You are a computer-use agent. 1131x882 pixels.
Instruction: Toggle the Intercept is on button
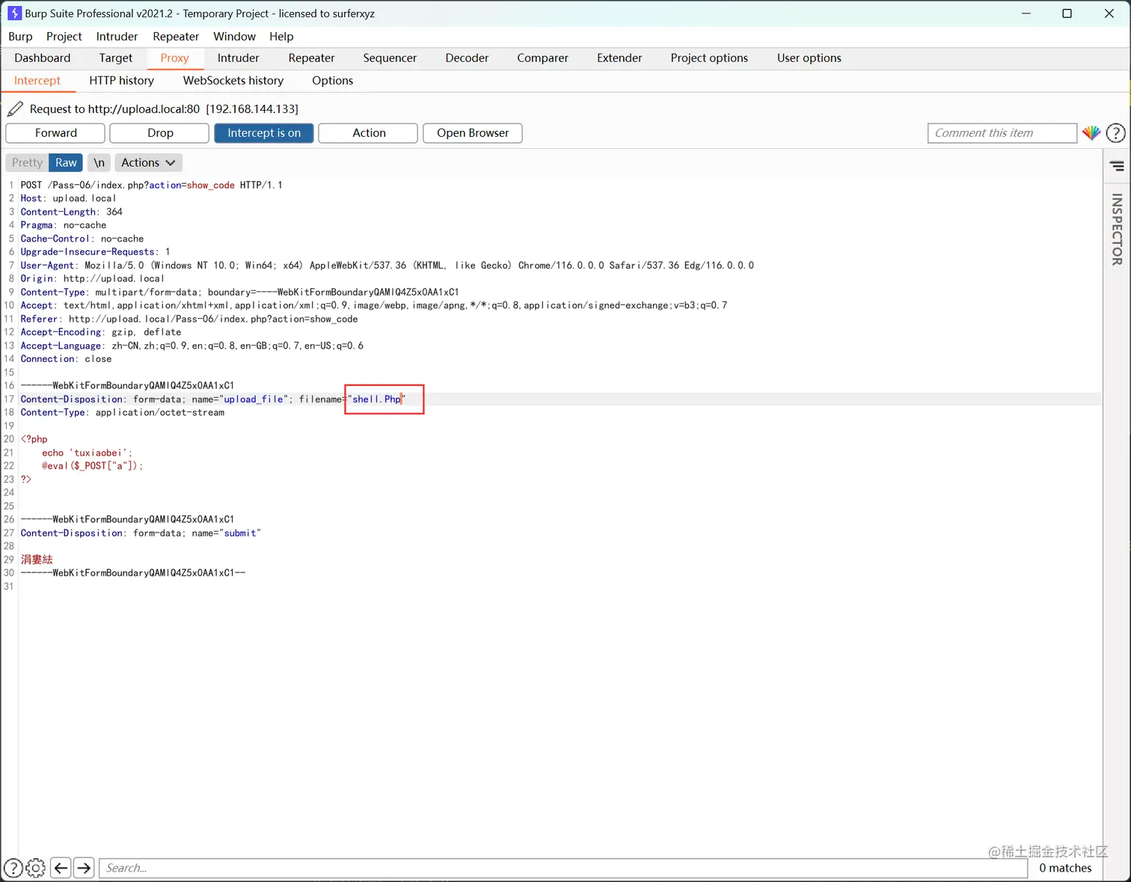(264, 133)
